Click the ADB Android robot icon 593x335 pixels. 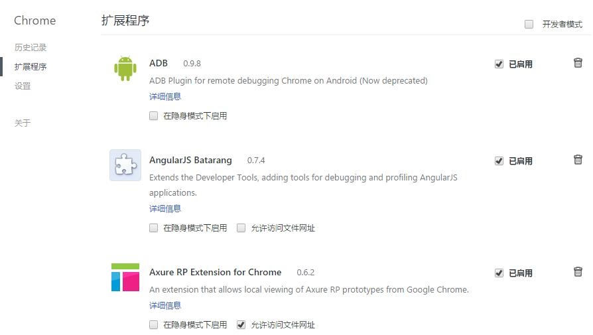coord(125,68)
